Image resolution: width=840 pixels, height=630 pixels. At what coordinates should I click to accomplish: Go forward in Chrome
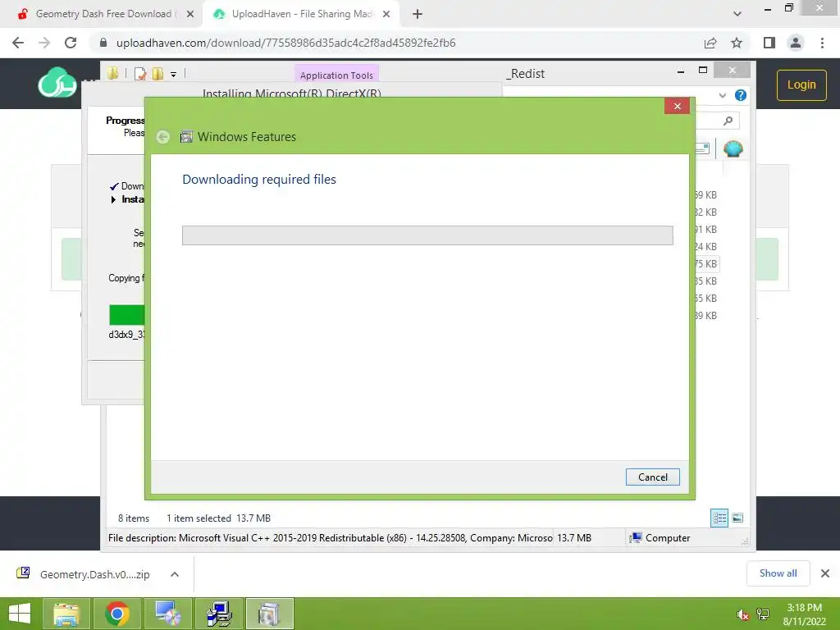[44, 43]
